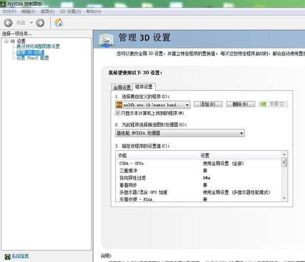305x262 pixels.
Task: Click the NVIDIA logo in the title bar
Action: click(x=4, y=4)
